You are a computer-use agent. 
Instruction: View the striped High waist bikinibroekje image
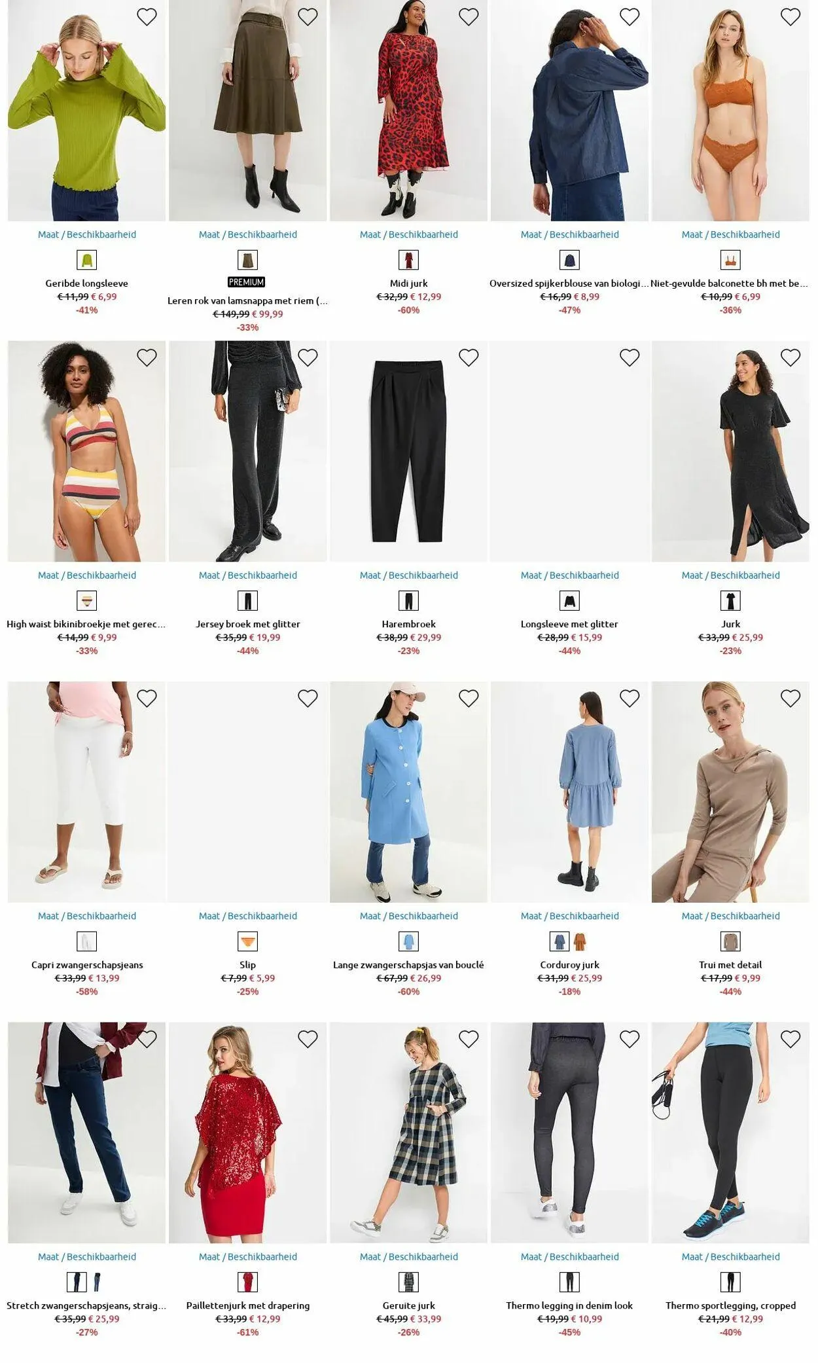pyautogui.click(x=87, y=451)
